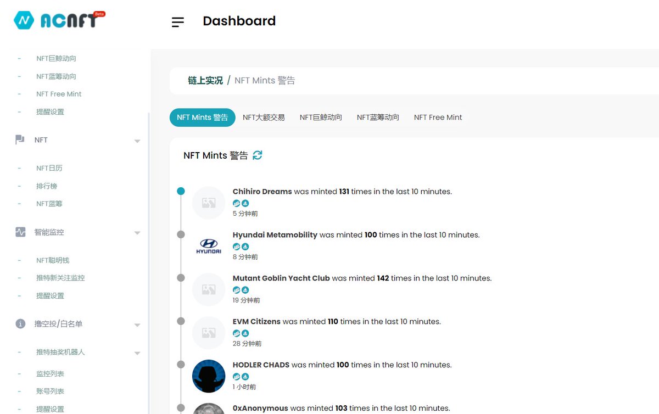Click NFT Mints 警告 breadcrumb text
Image resolution: width=659 pixels, height=414 pixels.
[x=265, y=81]
